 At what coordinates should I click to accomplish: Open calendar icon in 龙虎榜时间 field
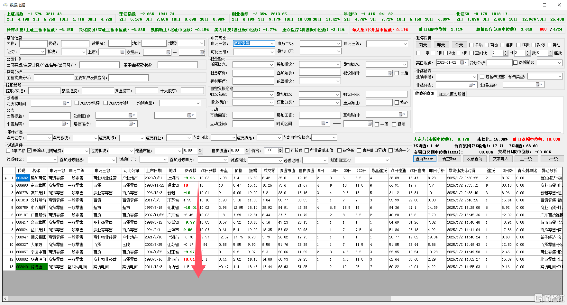[x=65, y=103]
